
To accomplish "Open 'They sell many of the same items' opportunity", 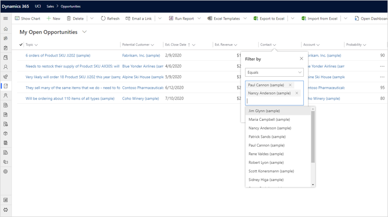I will pos(73,88).
